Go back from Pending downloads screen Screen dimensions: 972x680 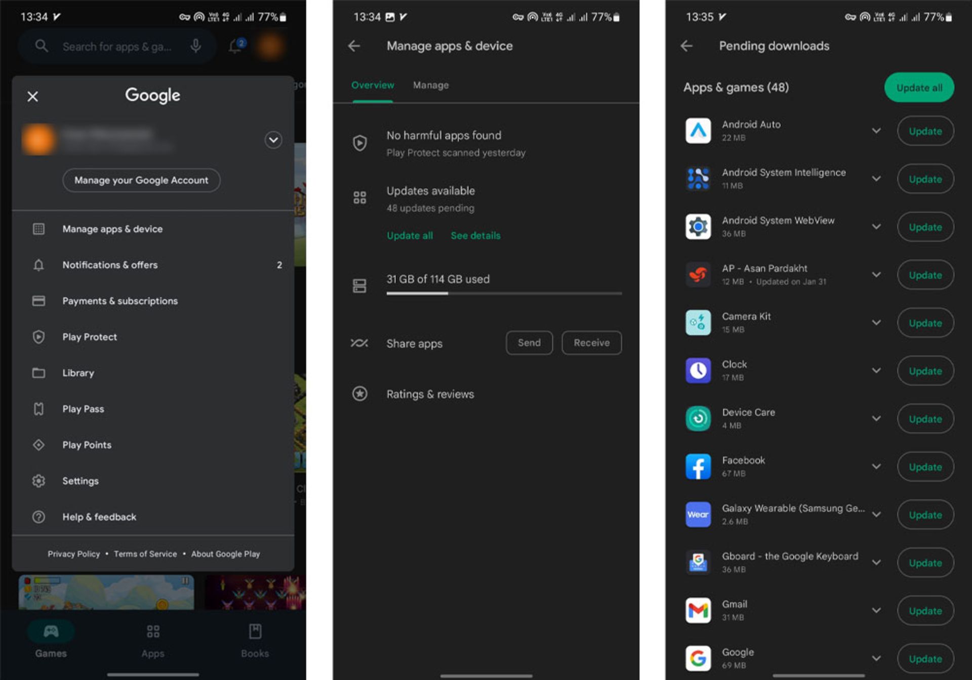click(686, 46)
